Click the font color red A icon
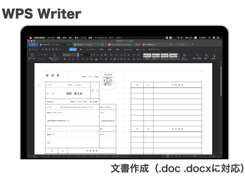Viewport: 245px width, 183px height. tap(77, 59)
